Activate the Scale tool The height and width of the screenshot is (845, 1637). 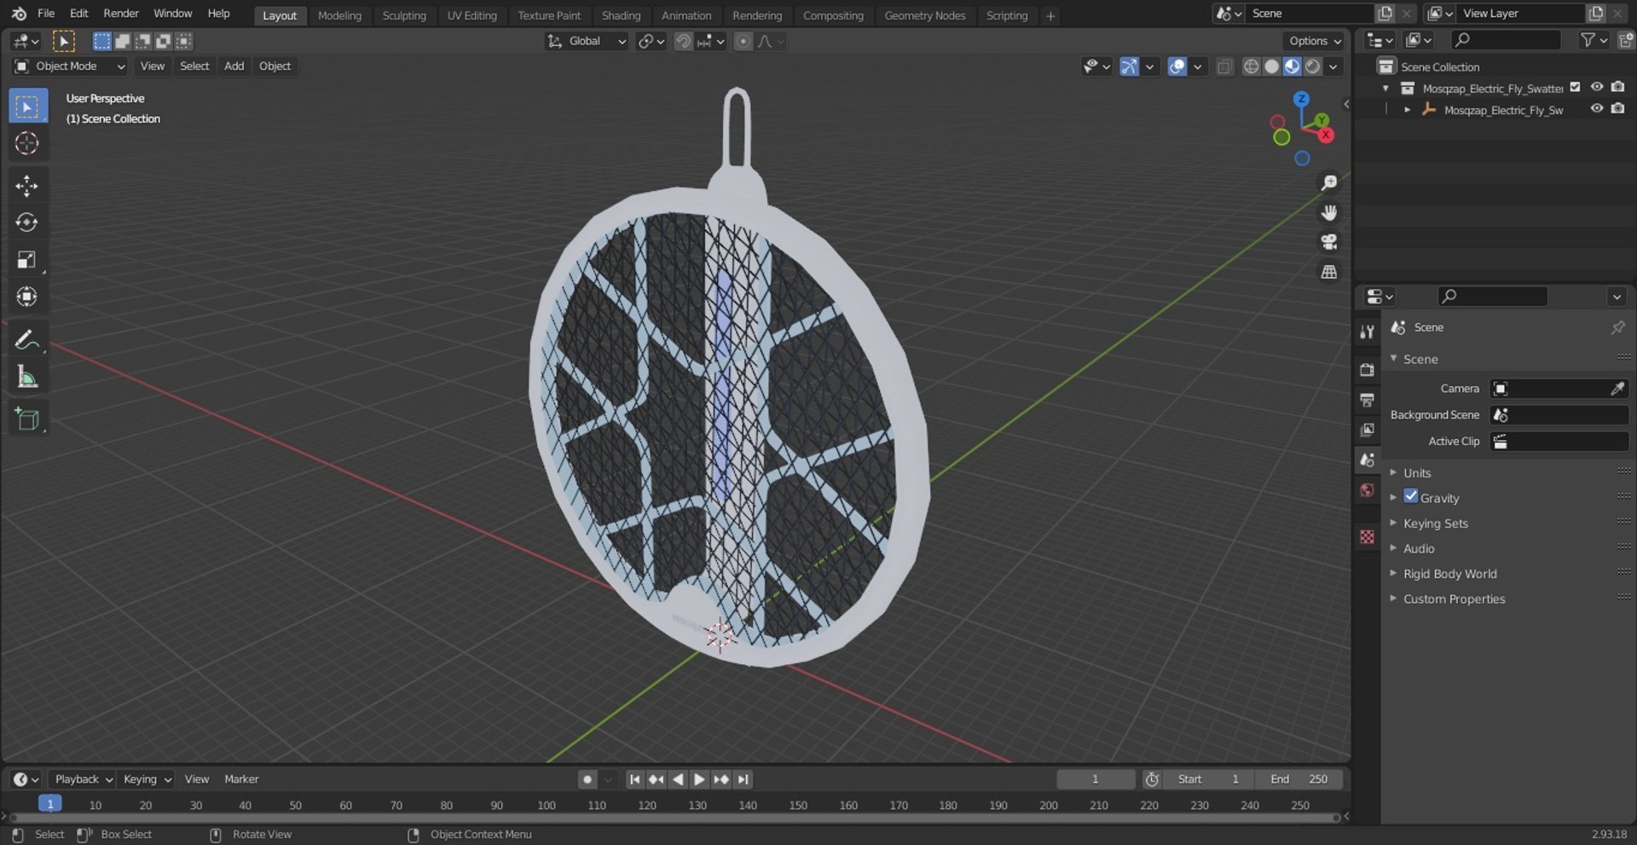pos(27,259)
